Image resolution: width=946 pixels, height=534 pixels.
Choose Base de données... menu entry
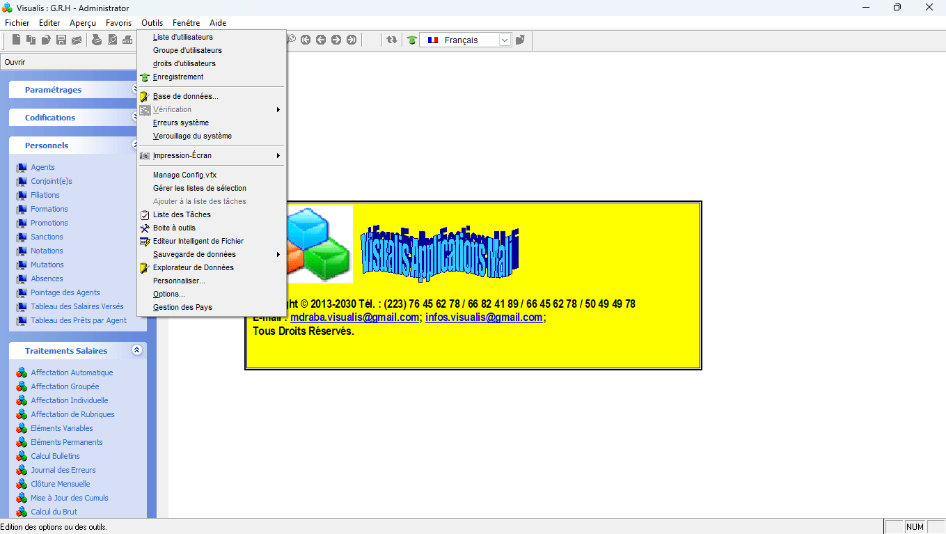[212, 96]
